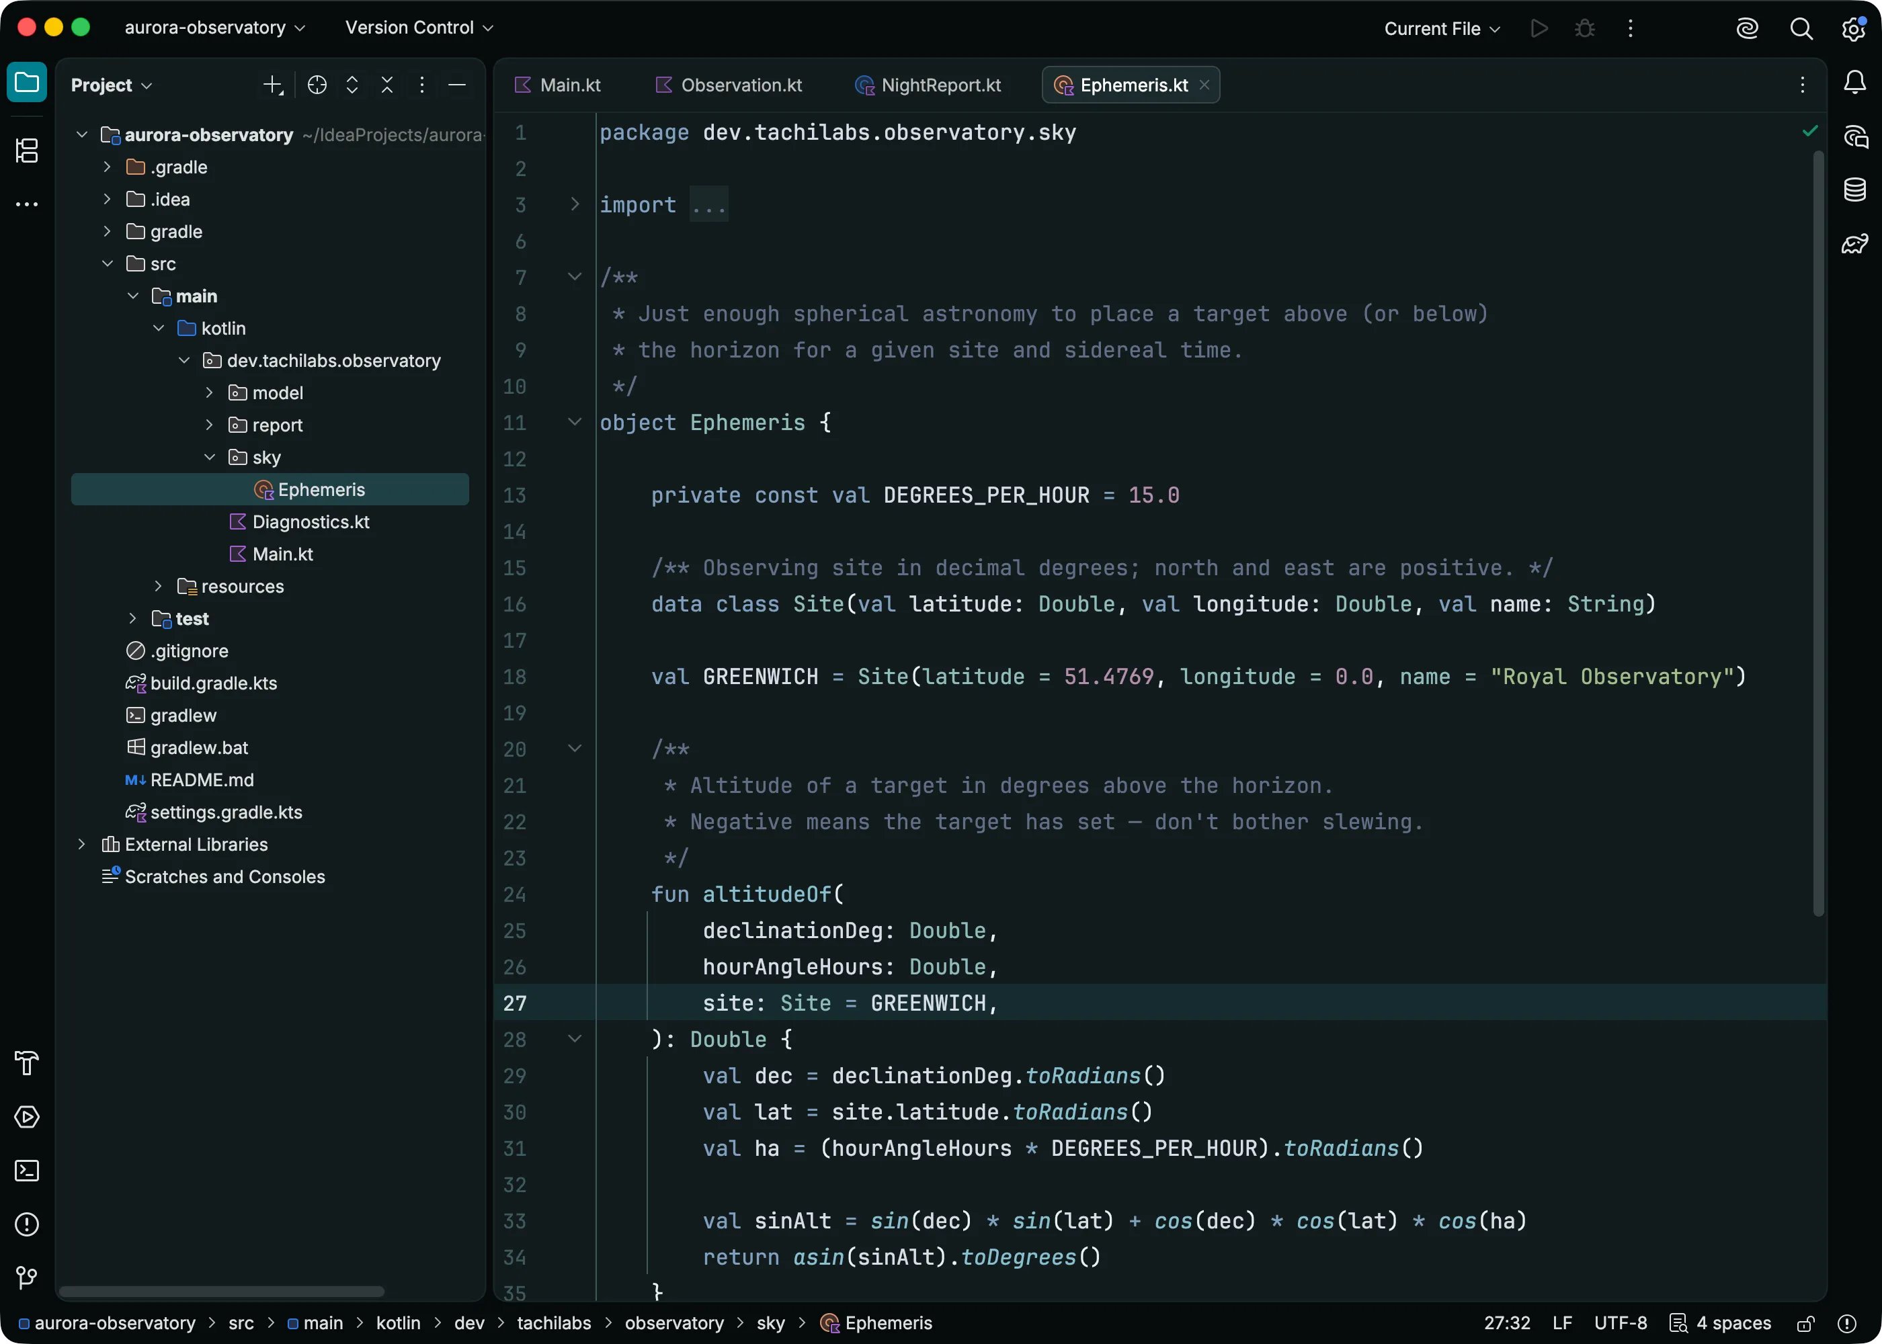Screen dimensions: 1882x1344
Task: Click the editor vertical scrollbar
Action: (x=1818, y=534)
